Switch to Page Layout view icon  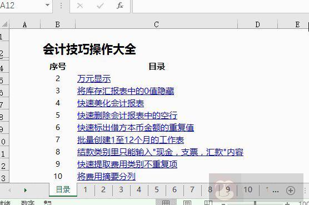coord(187,202)
